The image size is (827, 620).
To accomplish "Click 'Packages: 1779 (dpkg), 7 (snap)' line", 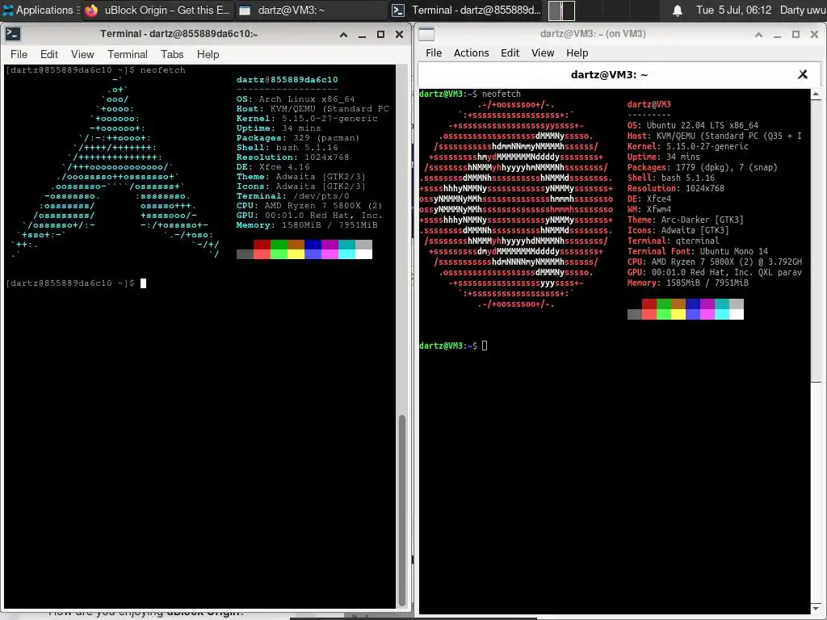I will pyautogui.click(x=702, y=168).
